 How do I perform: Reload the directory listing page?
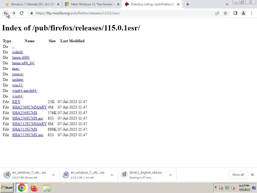coord(22,13)
